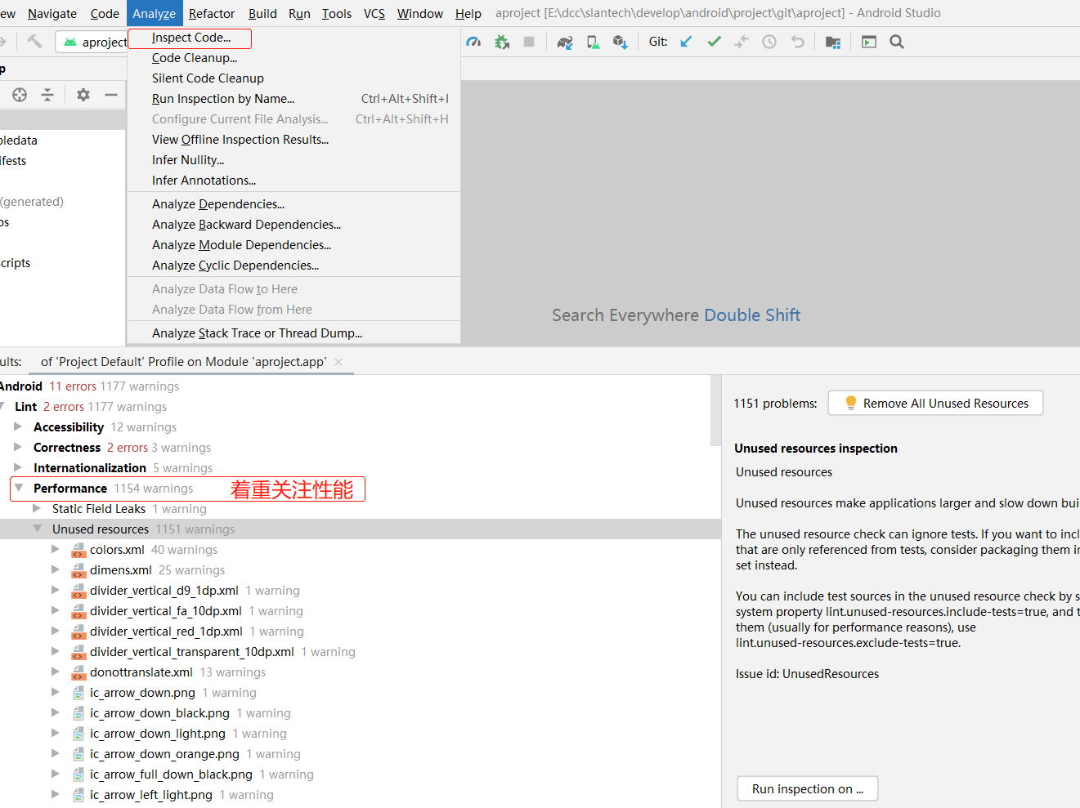Expand the Accessibility tree node
Image resolution: width=1080 pixels, height=808 pixels.
[x=18, y=426]
